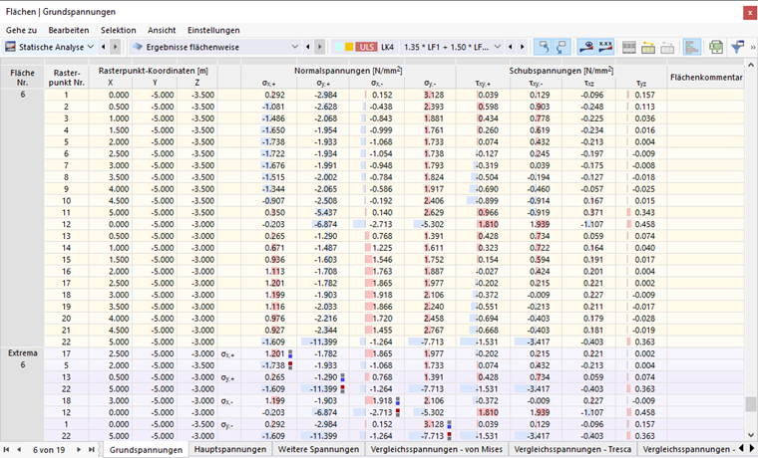
Task: Click the Ergebnisse flächenweise icon
Action: 136,47
